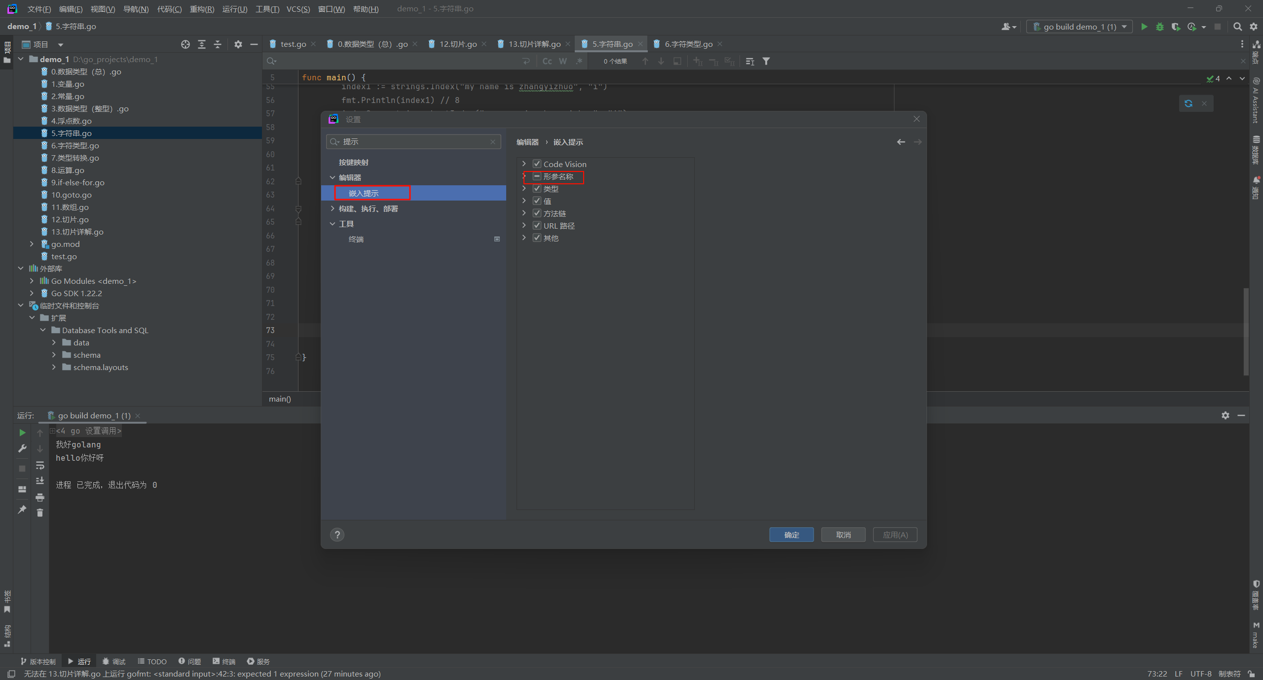
Task: Click the settings search input field
Action: 413,142
